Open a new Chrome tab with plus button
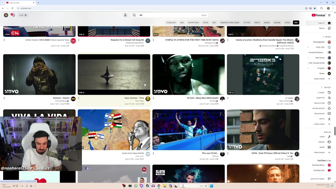 pyautogui.click(x=38, y=3)
